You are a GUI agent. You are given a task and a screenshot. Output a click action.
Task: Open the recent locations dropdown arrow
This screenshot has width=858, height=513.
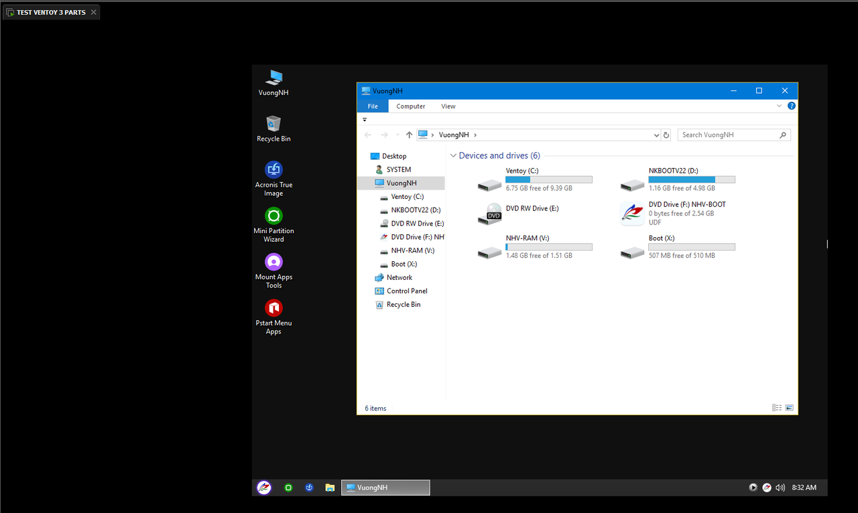point(397,135)
